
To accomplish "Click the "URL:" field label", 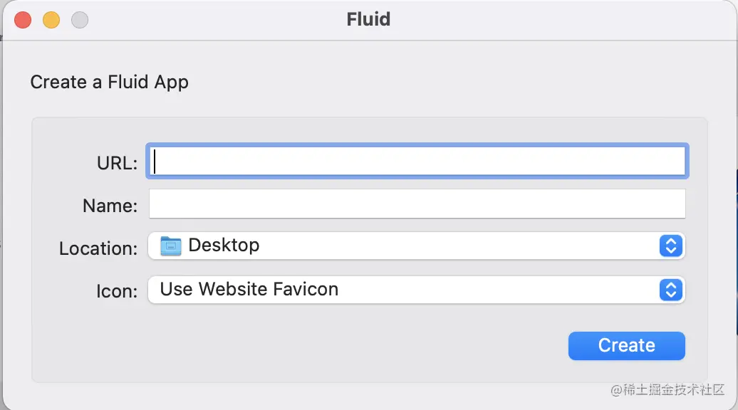I will (x=117, y=163).
